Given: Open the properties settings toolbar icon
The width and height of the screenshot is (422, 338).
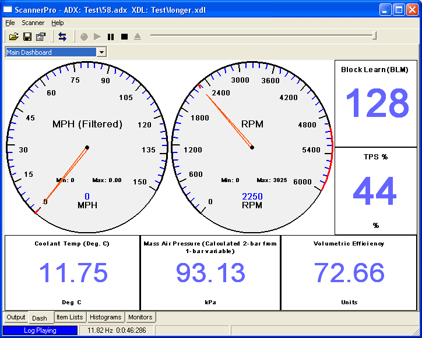Looking at the screenshot, I should [x=41, y=37].
